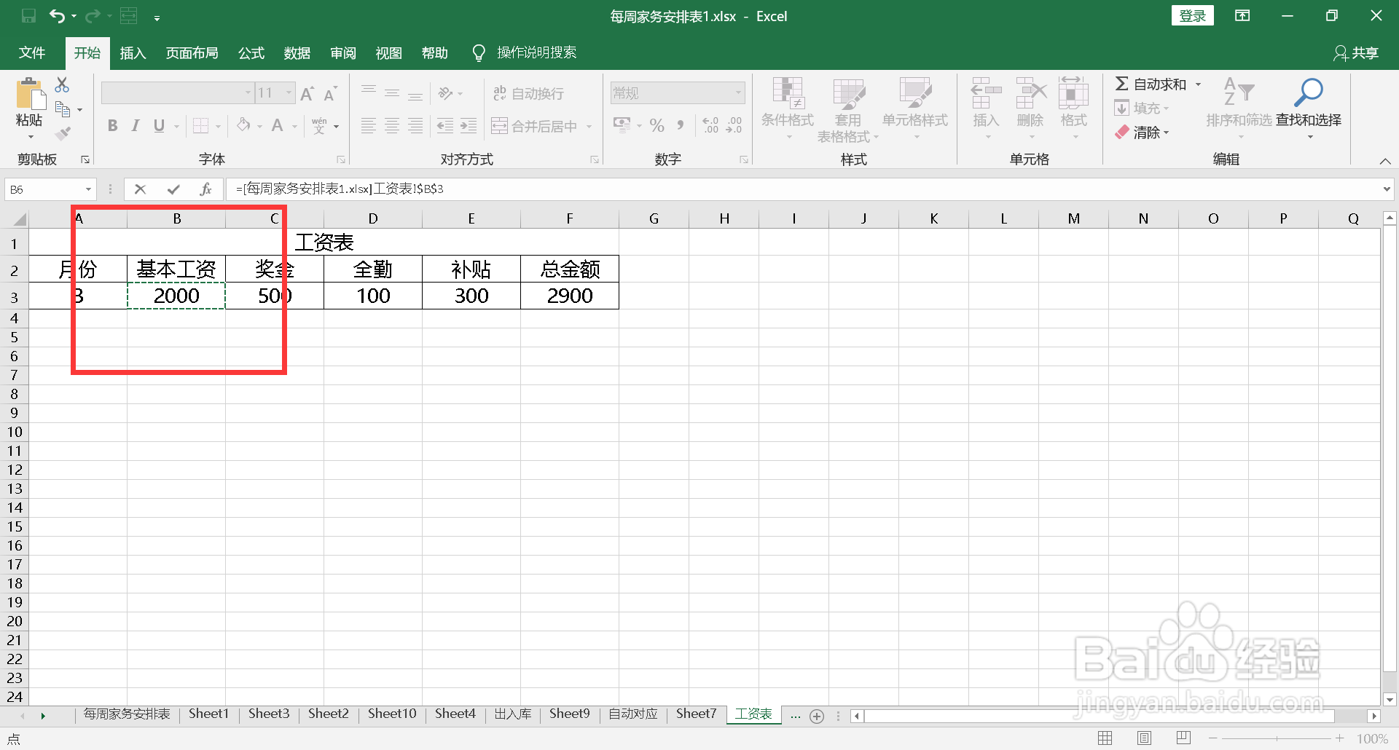Click the Find & Select (查找和选择) icon
This screenshot has height=750, width=1399.
click(1308, 102)
